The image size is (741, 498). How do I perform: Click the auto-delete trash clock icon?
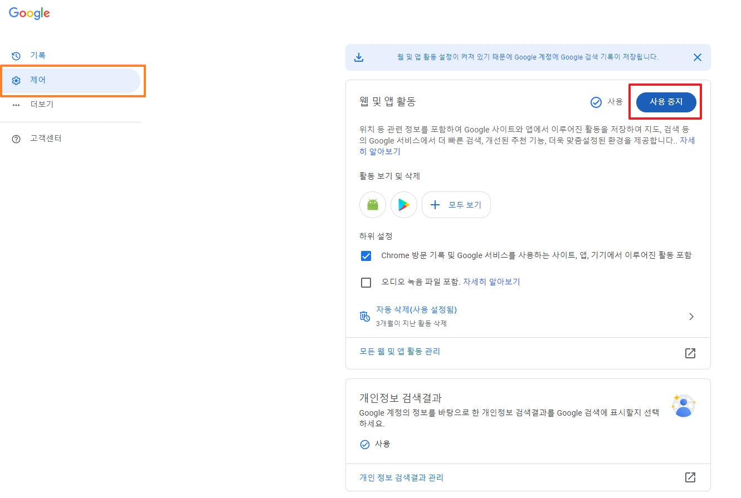[365, 316]
